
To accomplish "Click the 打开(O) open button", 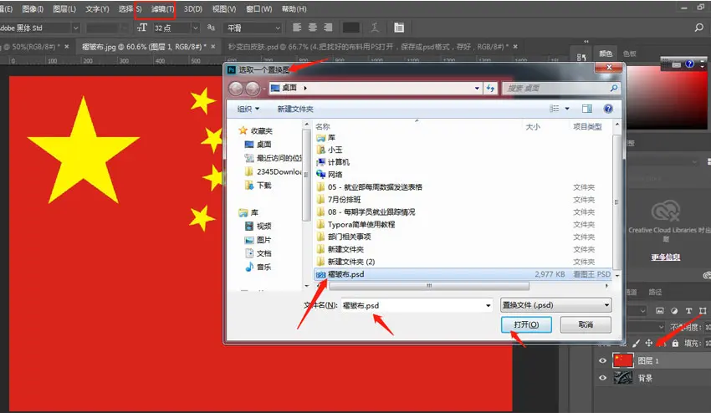I will 526,324.
